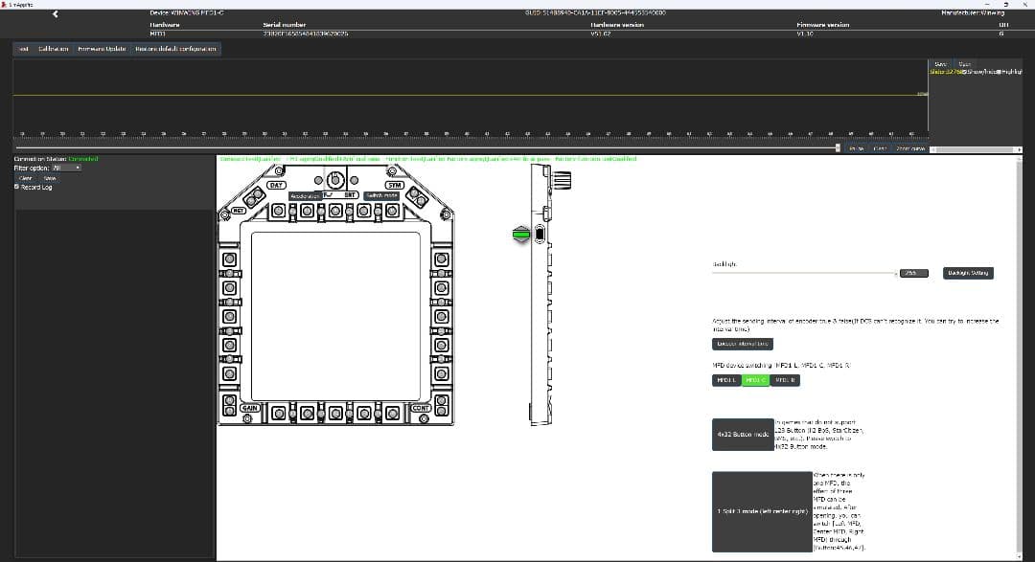
Task: Click the RET label on the MFD bezel
Action: coord(238,210)
